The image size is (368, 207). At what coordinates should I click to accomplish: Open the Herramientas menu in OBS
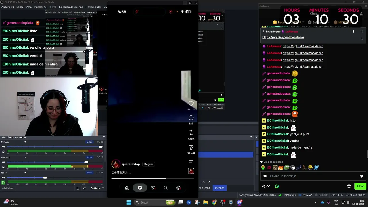[93, 7]
